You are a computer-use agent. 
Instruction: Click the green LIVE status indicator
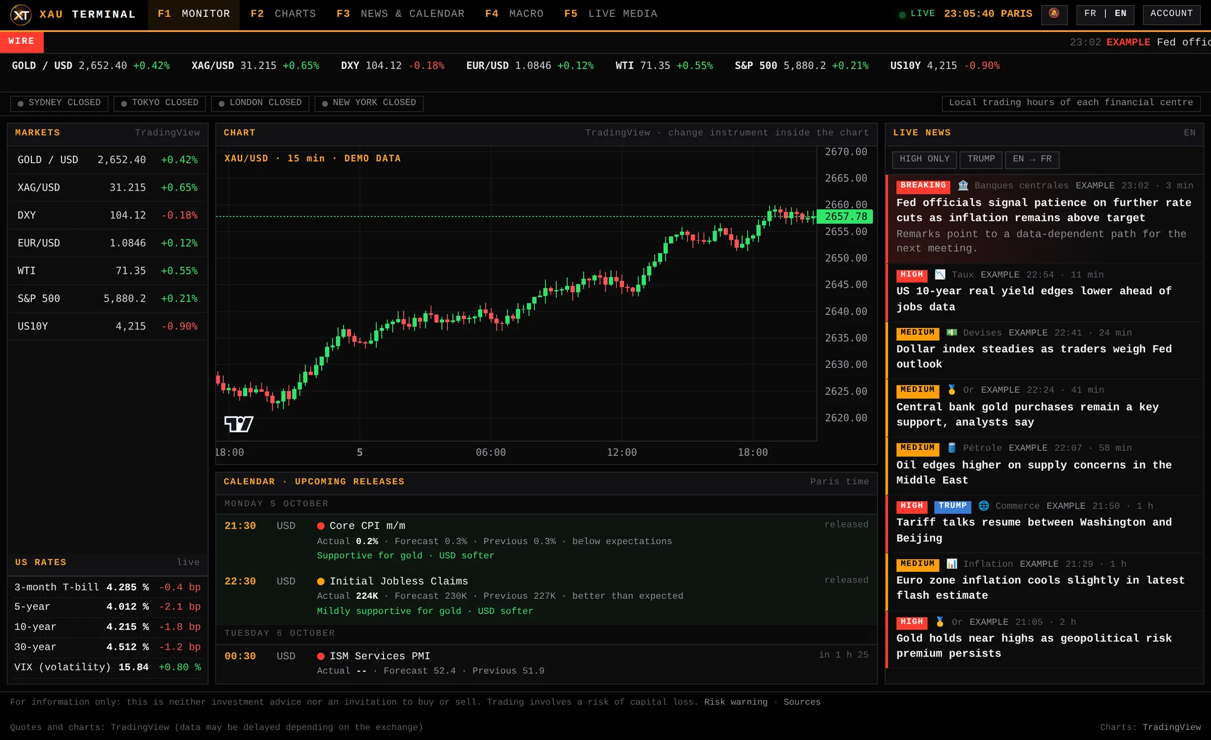click(x=917, y=13)
